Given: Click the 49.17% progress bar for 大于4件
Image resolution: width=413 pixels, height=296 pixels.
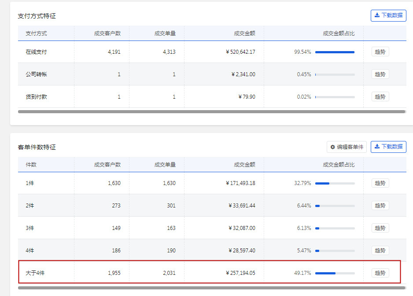Looking at the screenshot, I should click(x=335, y=273).
